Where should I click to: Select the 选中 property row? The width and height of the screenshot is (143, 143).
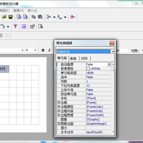(84, 77)
